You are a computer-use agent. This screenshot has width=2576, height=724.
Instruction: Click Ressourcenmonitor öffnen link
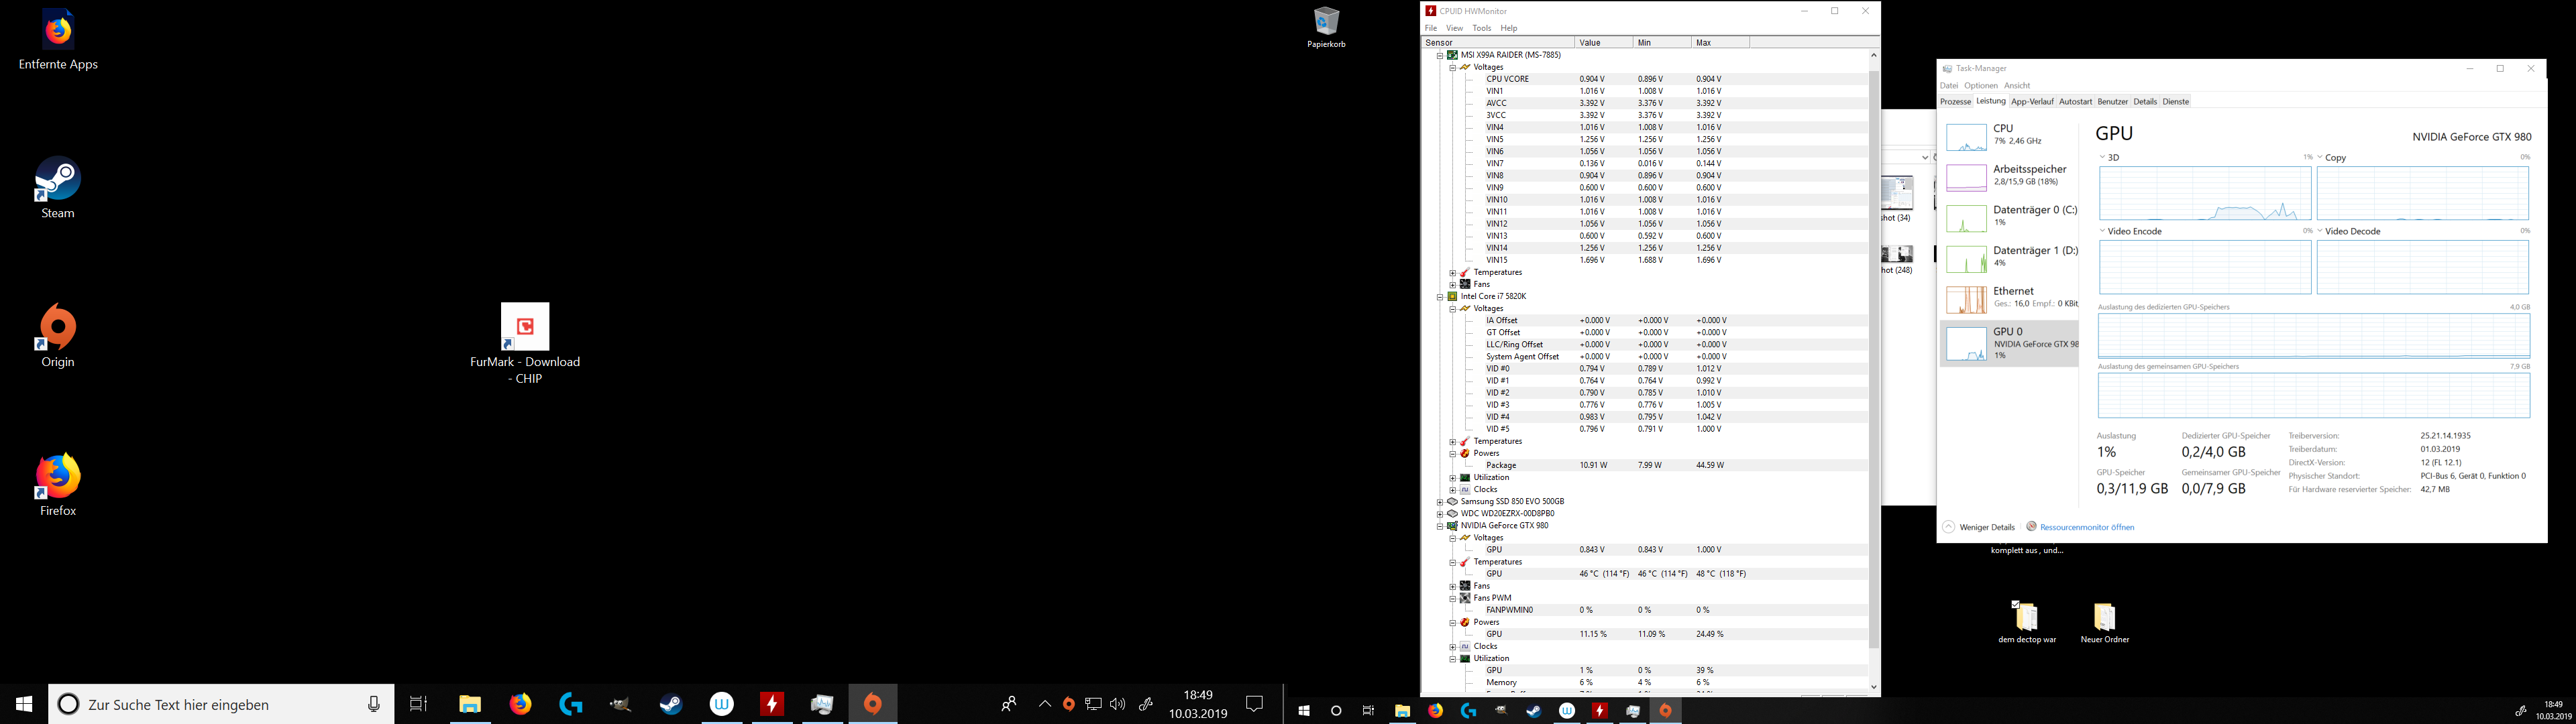pyautogui.click(x=2086, y=527)
